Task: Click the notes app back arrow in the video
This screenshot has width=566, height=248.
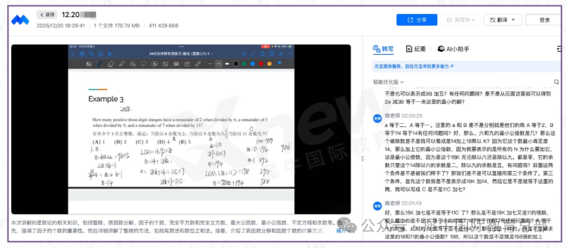Action: 72,54
